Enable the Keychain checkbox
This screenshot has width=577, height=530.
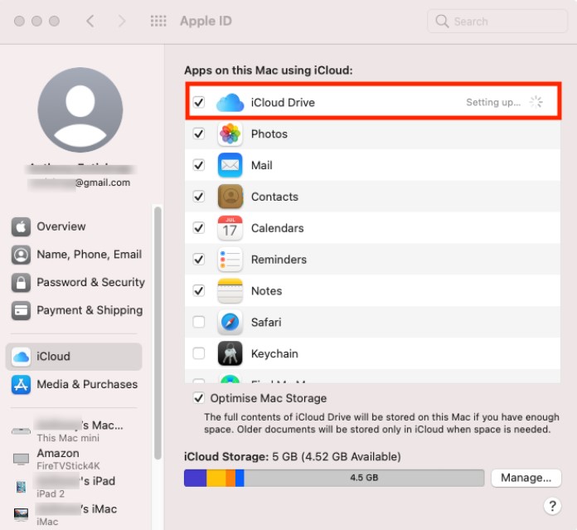click(199, 353)
